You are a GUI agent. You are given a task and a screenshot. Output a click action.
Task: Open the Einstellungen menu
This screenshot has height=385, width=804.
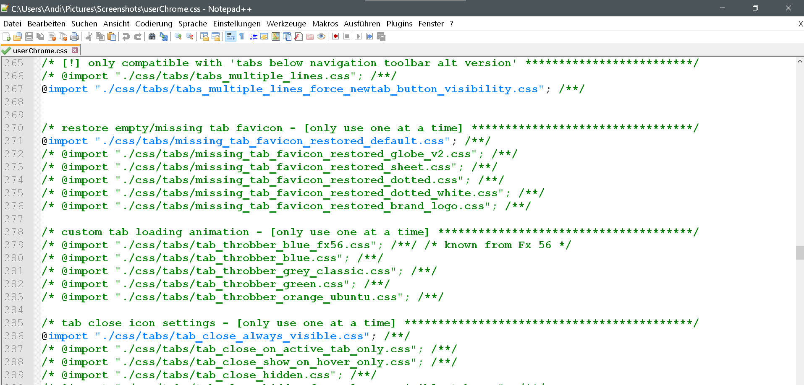236,24
